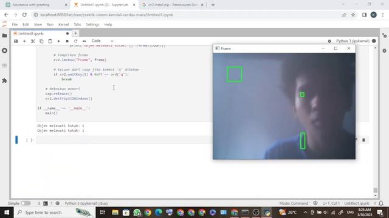Screen dimensions: 389x218
Task: Open Microsoft Edge from taskbar
Action: [x=159, y=213]
